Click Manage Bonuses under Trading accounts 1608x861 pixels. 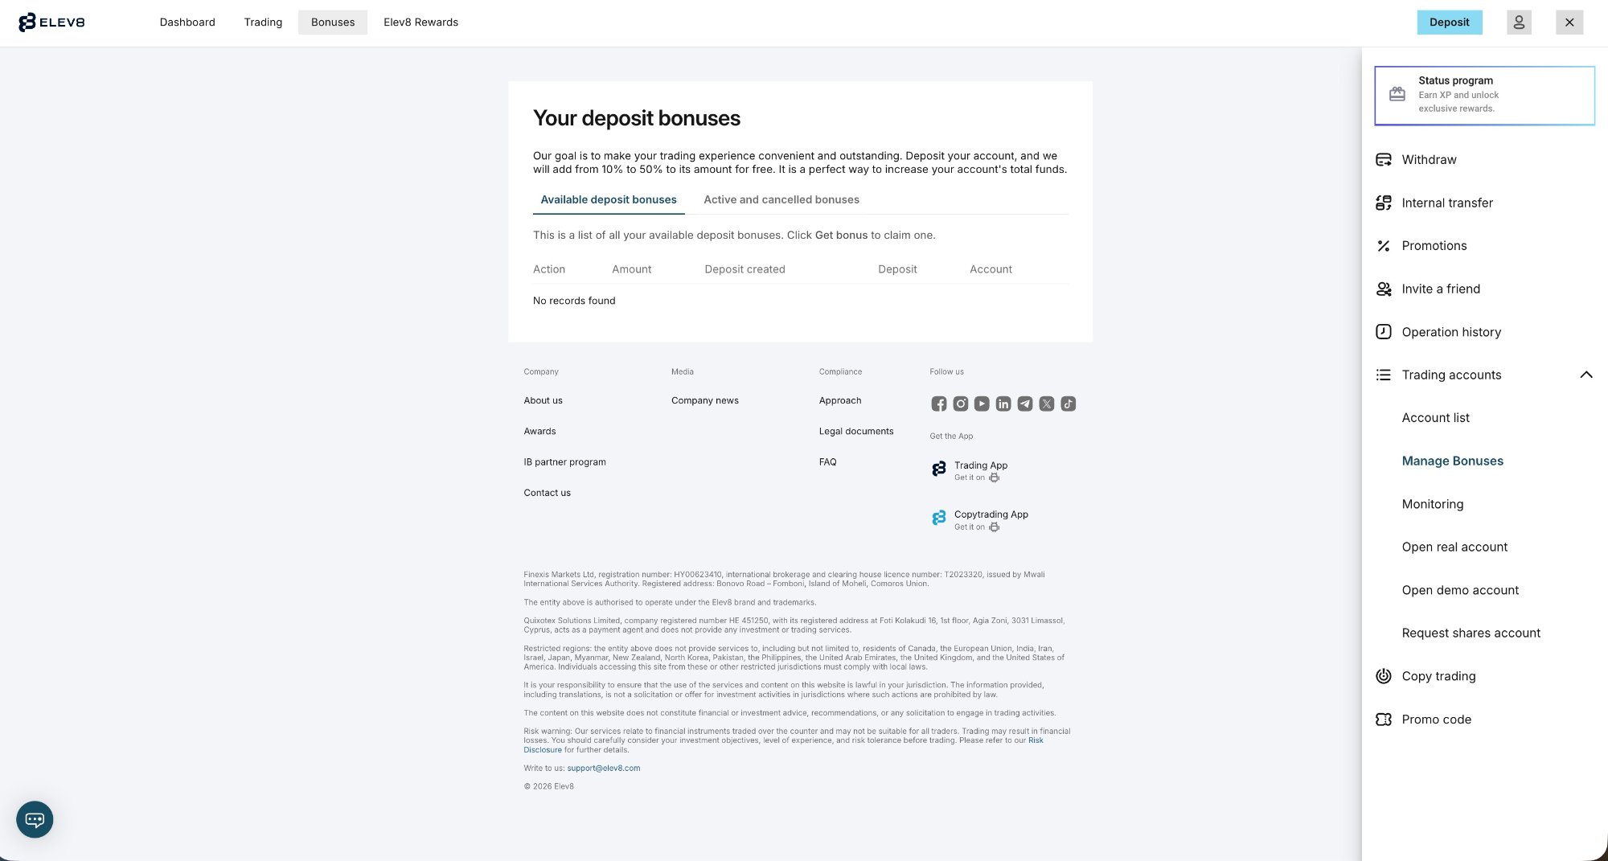[1452, 461]
